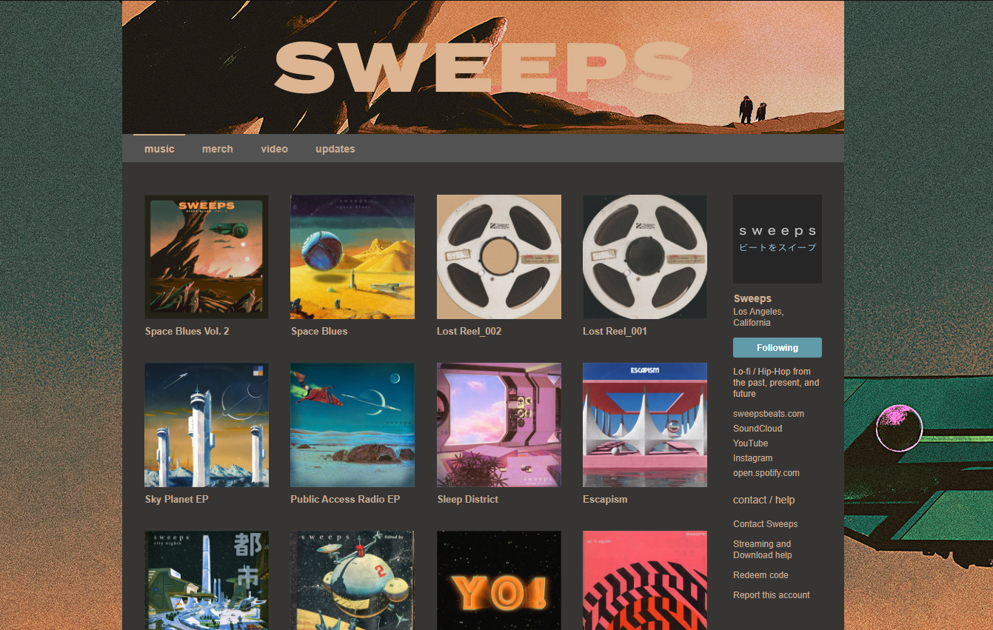
Task: Go to the video tab
Action: click(274, 149)
